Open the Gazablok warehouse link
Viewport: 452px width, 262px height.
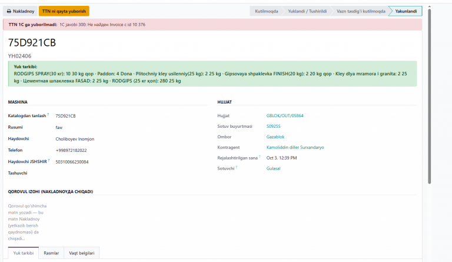coord(275,137)
